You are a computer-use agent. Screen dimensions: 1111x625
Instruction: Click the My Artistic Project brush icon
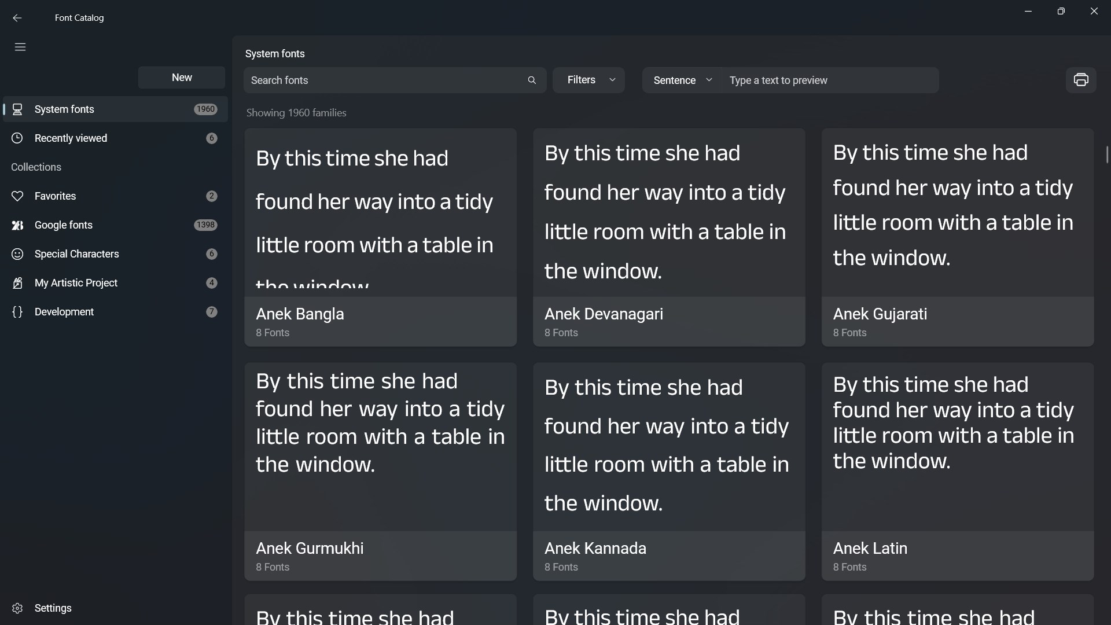(x=17, y=283)
